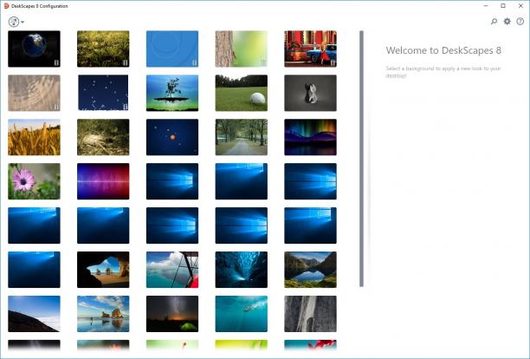Open help via the question mark icon
The width and height of the screenshot is (530, 359).
pyautogui.click(x=520, y=22)
